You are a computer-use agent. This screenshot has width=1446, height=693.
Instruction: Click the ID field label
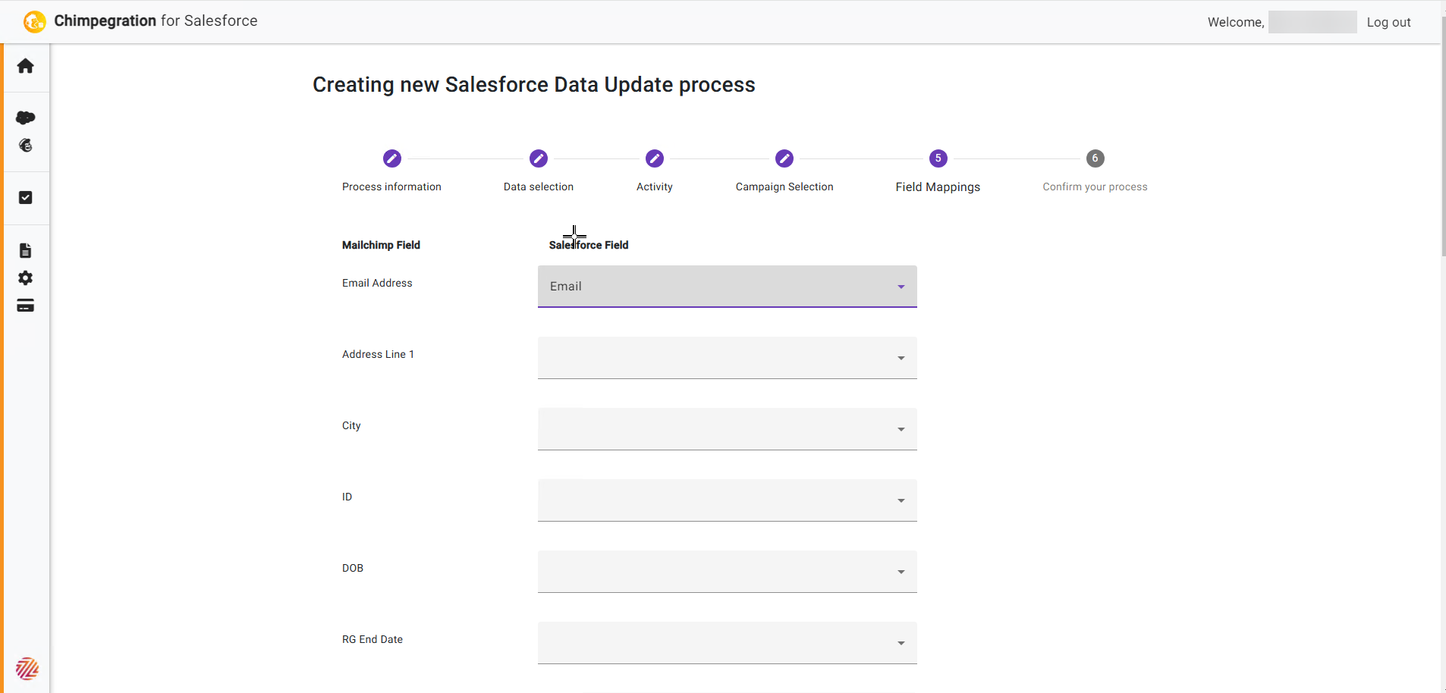coord(347,497)
